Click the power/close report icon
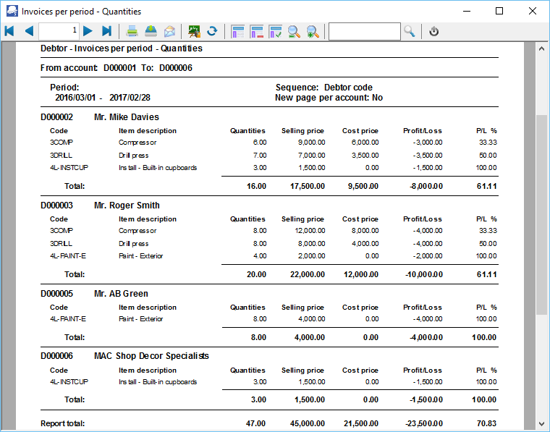Viewport: 550px width, 432px height. (x=434, y=31)
